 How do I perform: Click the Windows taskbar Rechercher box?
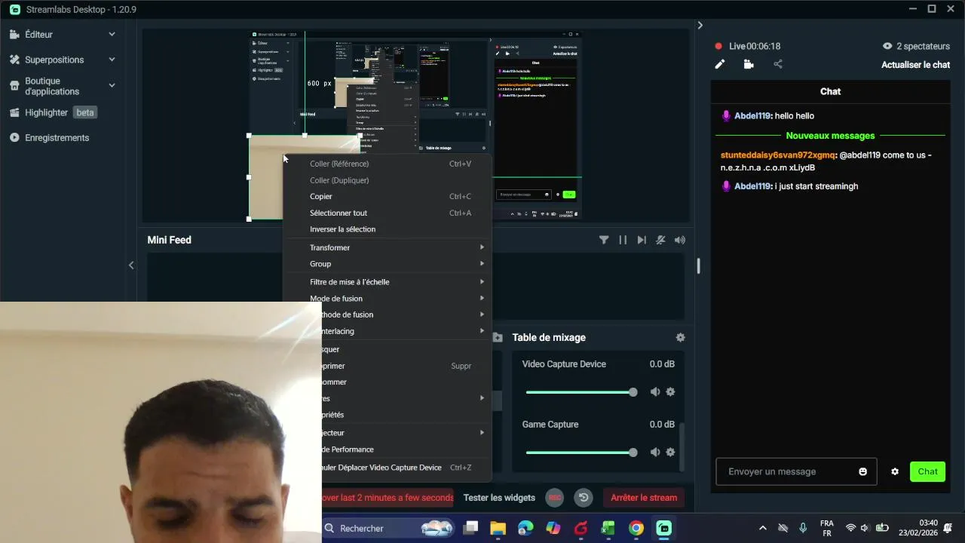388,529
